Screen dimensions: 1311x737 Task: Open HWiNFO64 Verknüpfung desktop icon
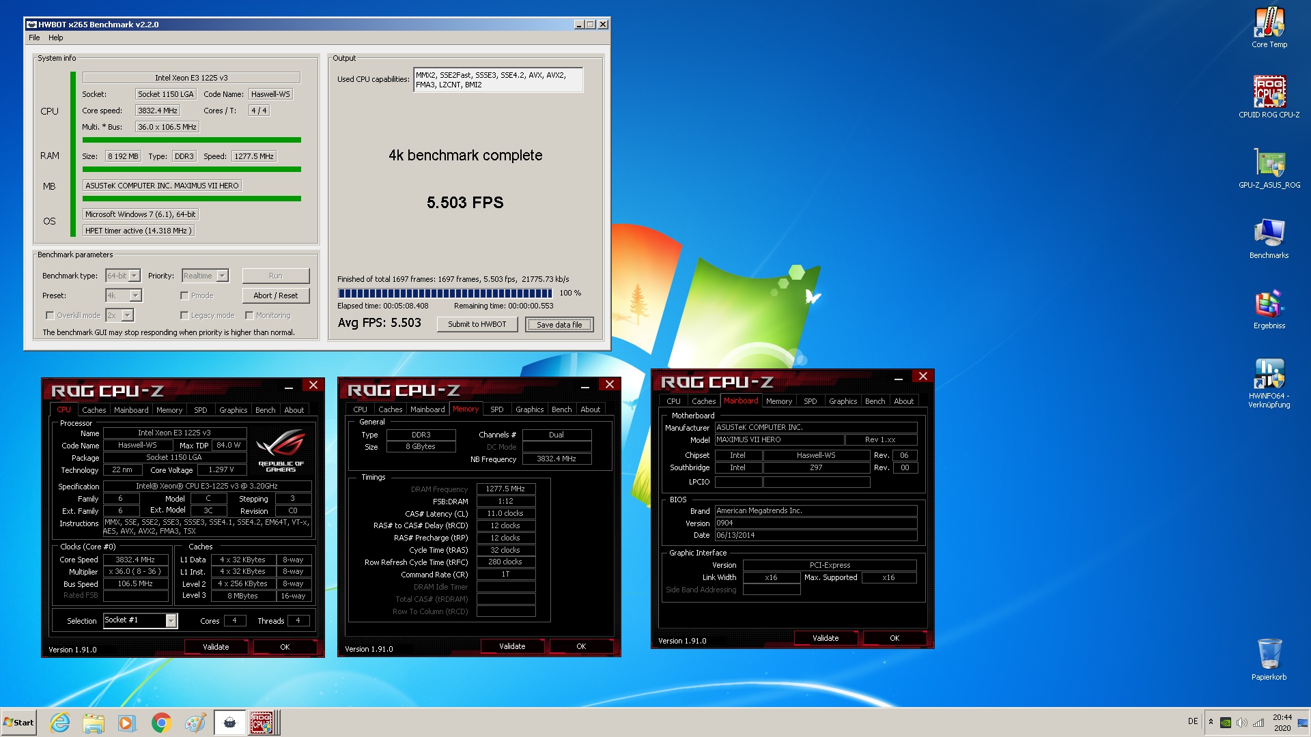tap(1269, 382)
